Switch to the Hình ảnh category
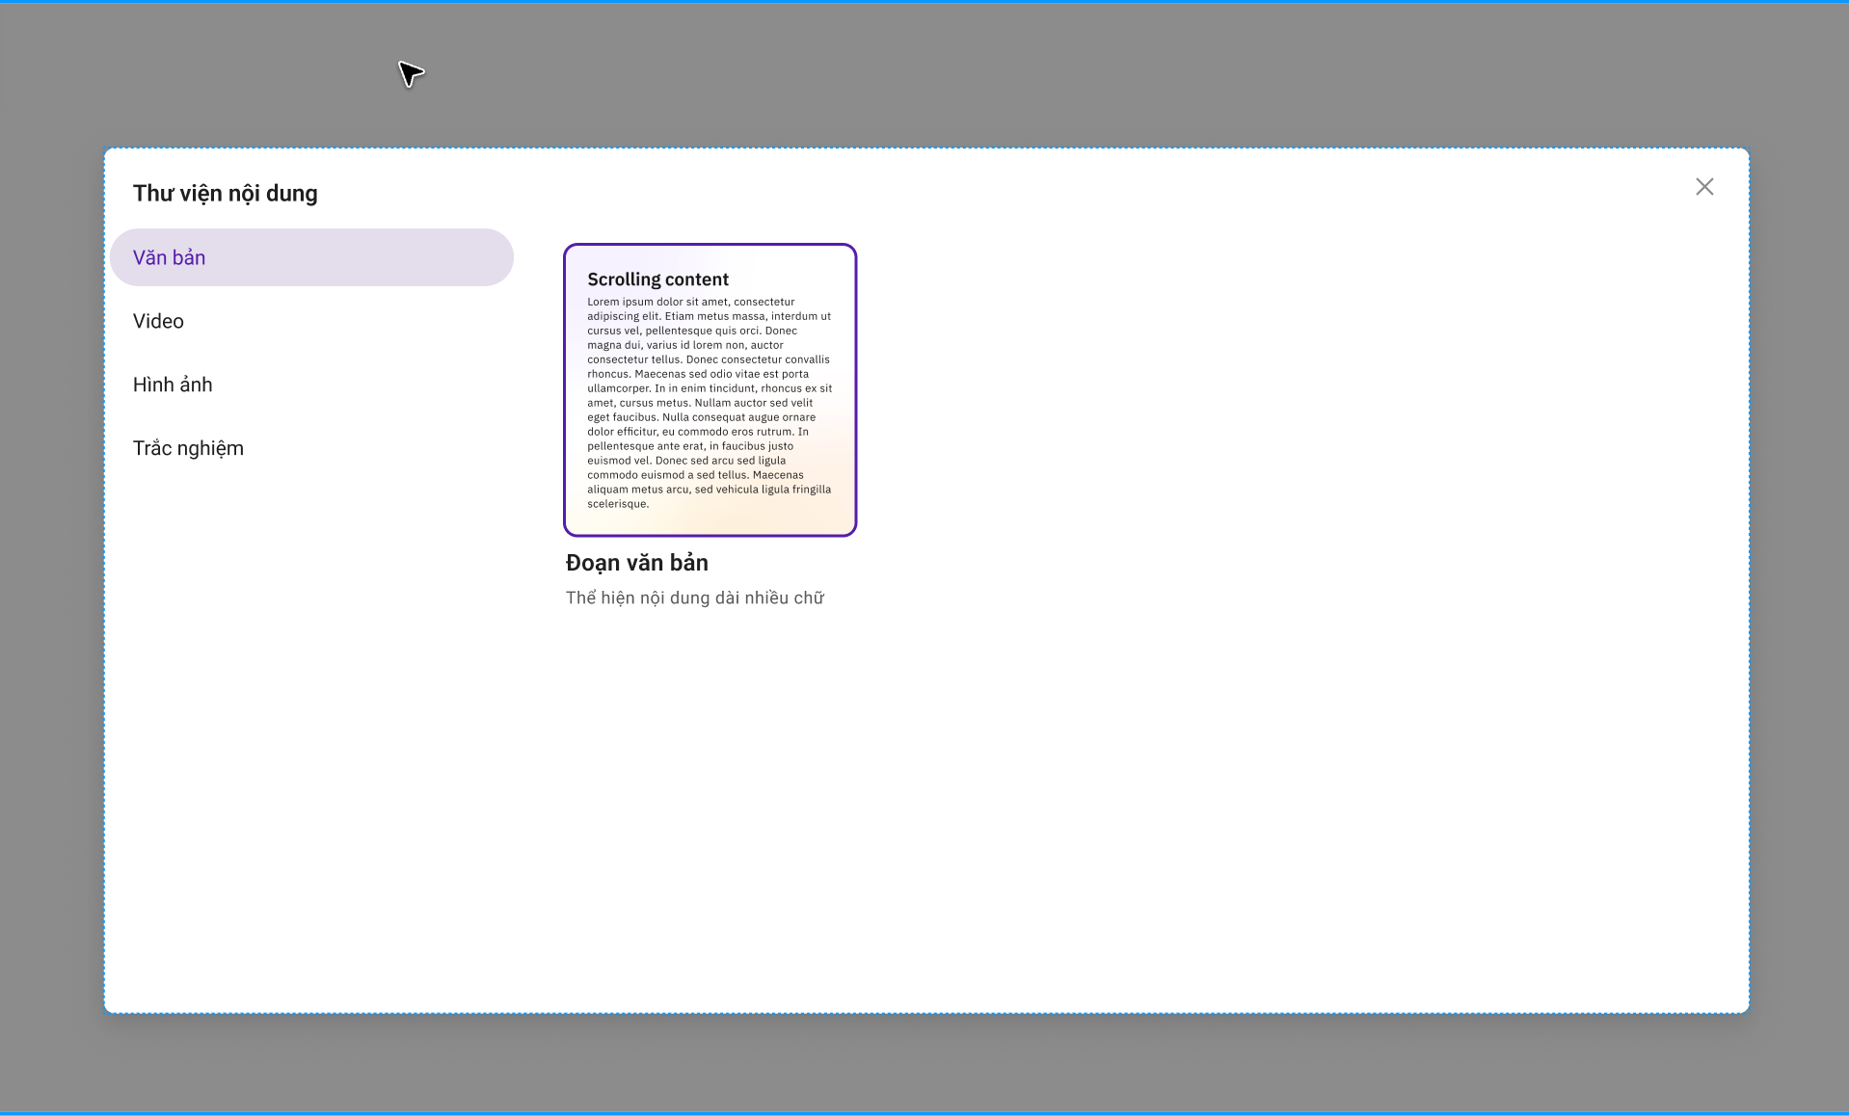The width and height of the screenshot is (1849, 1116). (x=311, y=385)
